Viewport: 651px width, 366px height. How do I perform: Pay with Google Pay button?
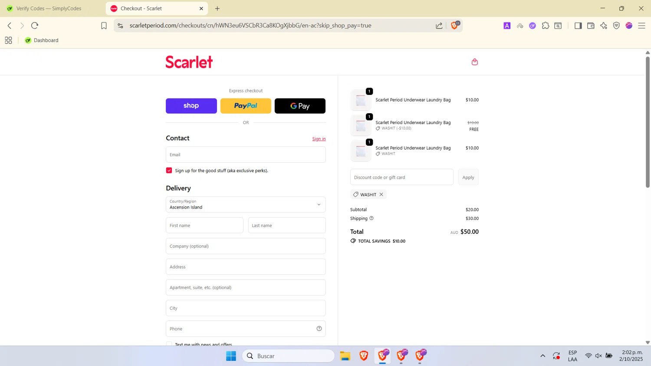coord(300,106)
